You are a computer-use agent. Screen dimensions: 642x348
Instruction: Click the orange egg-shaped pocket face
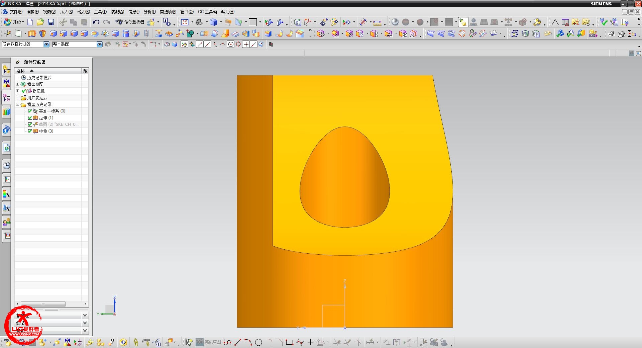(x=344, y=181)
